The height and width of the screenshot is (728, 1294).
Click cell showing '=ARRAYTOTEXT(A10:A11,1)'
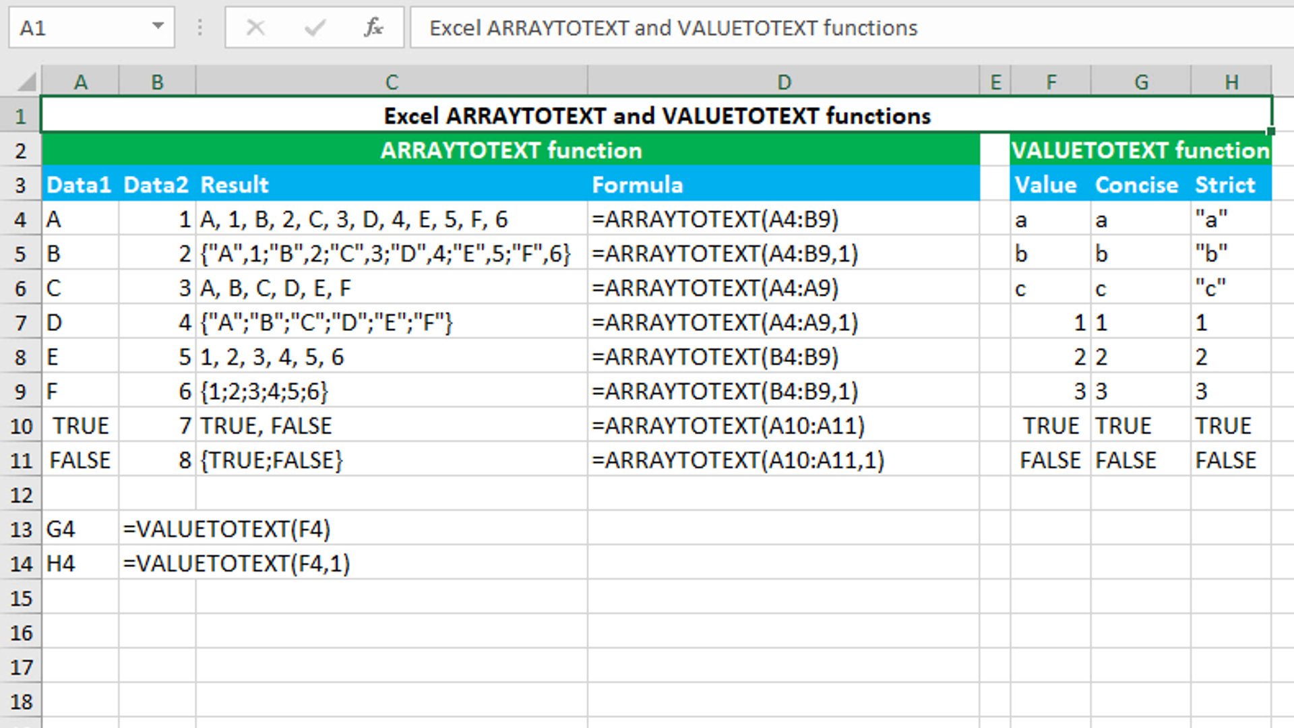[784, 460]
